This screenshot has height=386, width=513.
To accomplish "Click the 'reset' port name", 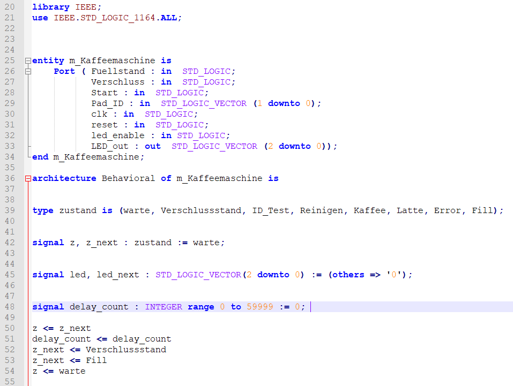I will (105, 125).
